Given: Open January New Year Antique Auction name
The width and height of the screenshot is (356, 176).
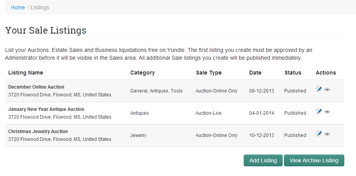Looking at the screenshot, I should (46, 109).
